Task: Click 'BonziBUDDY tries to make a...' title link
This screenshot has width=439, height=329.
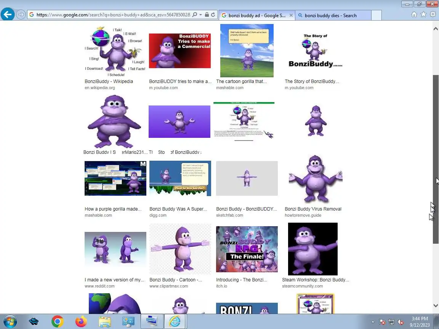Action: 180,81
